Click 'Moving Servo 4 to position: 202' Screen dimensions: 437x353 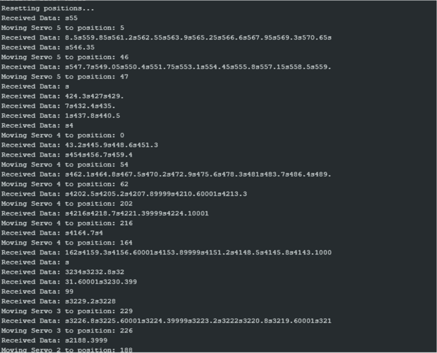pos(67,203)
